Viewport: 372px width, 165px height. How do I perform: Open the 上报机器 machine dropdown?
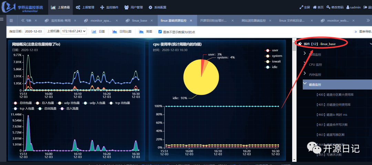click(x=74, y=31)
